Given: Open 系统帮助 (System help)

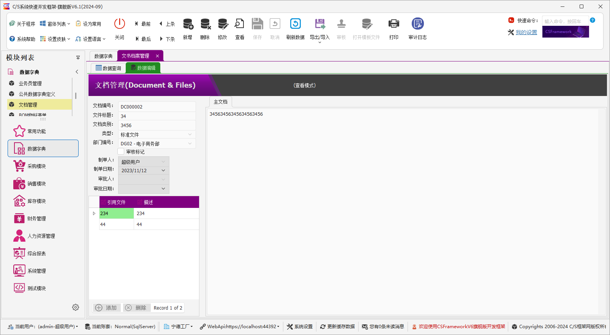Looking at the screenshot, I should [22, 39].
